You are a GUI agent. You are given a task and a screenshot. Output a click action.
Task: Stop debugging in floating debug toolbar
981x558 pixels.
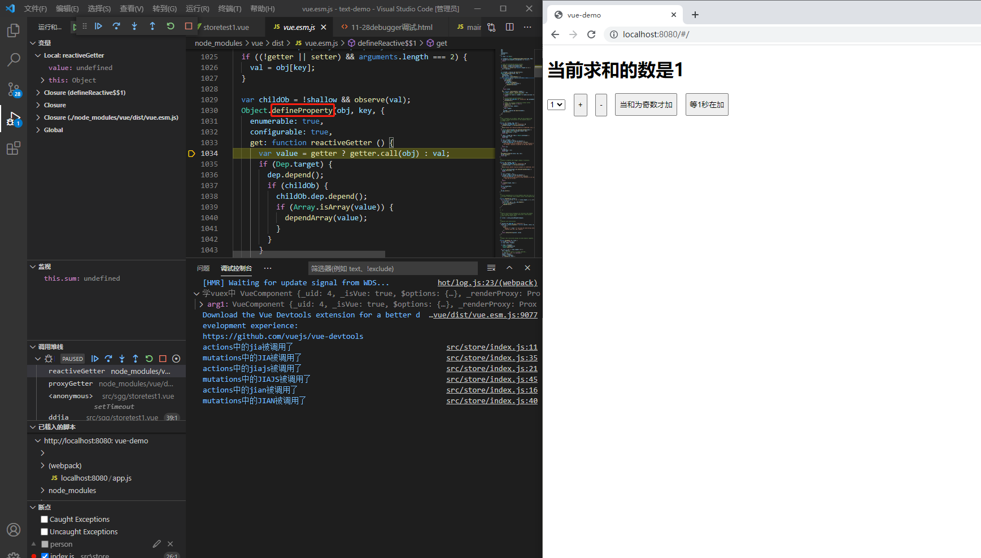click(189, 26)
